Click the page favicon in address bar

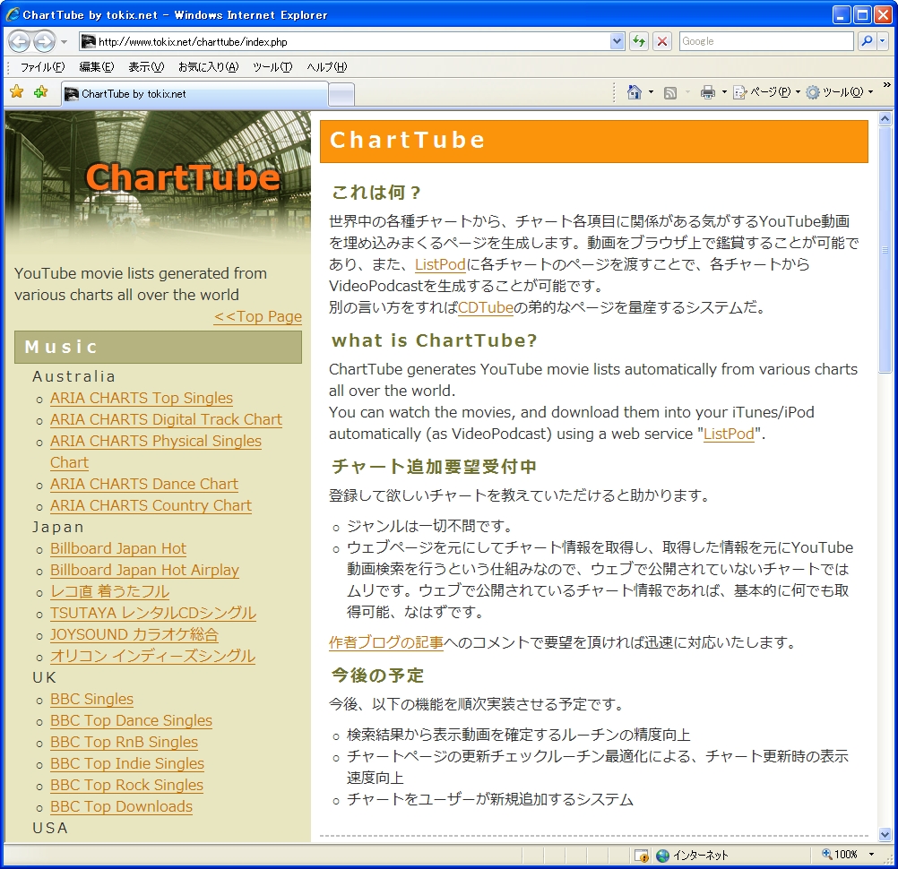(x=88, y=41)
